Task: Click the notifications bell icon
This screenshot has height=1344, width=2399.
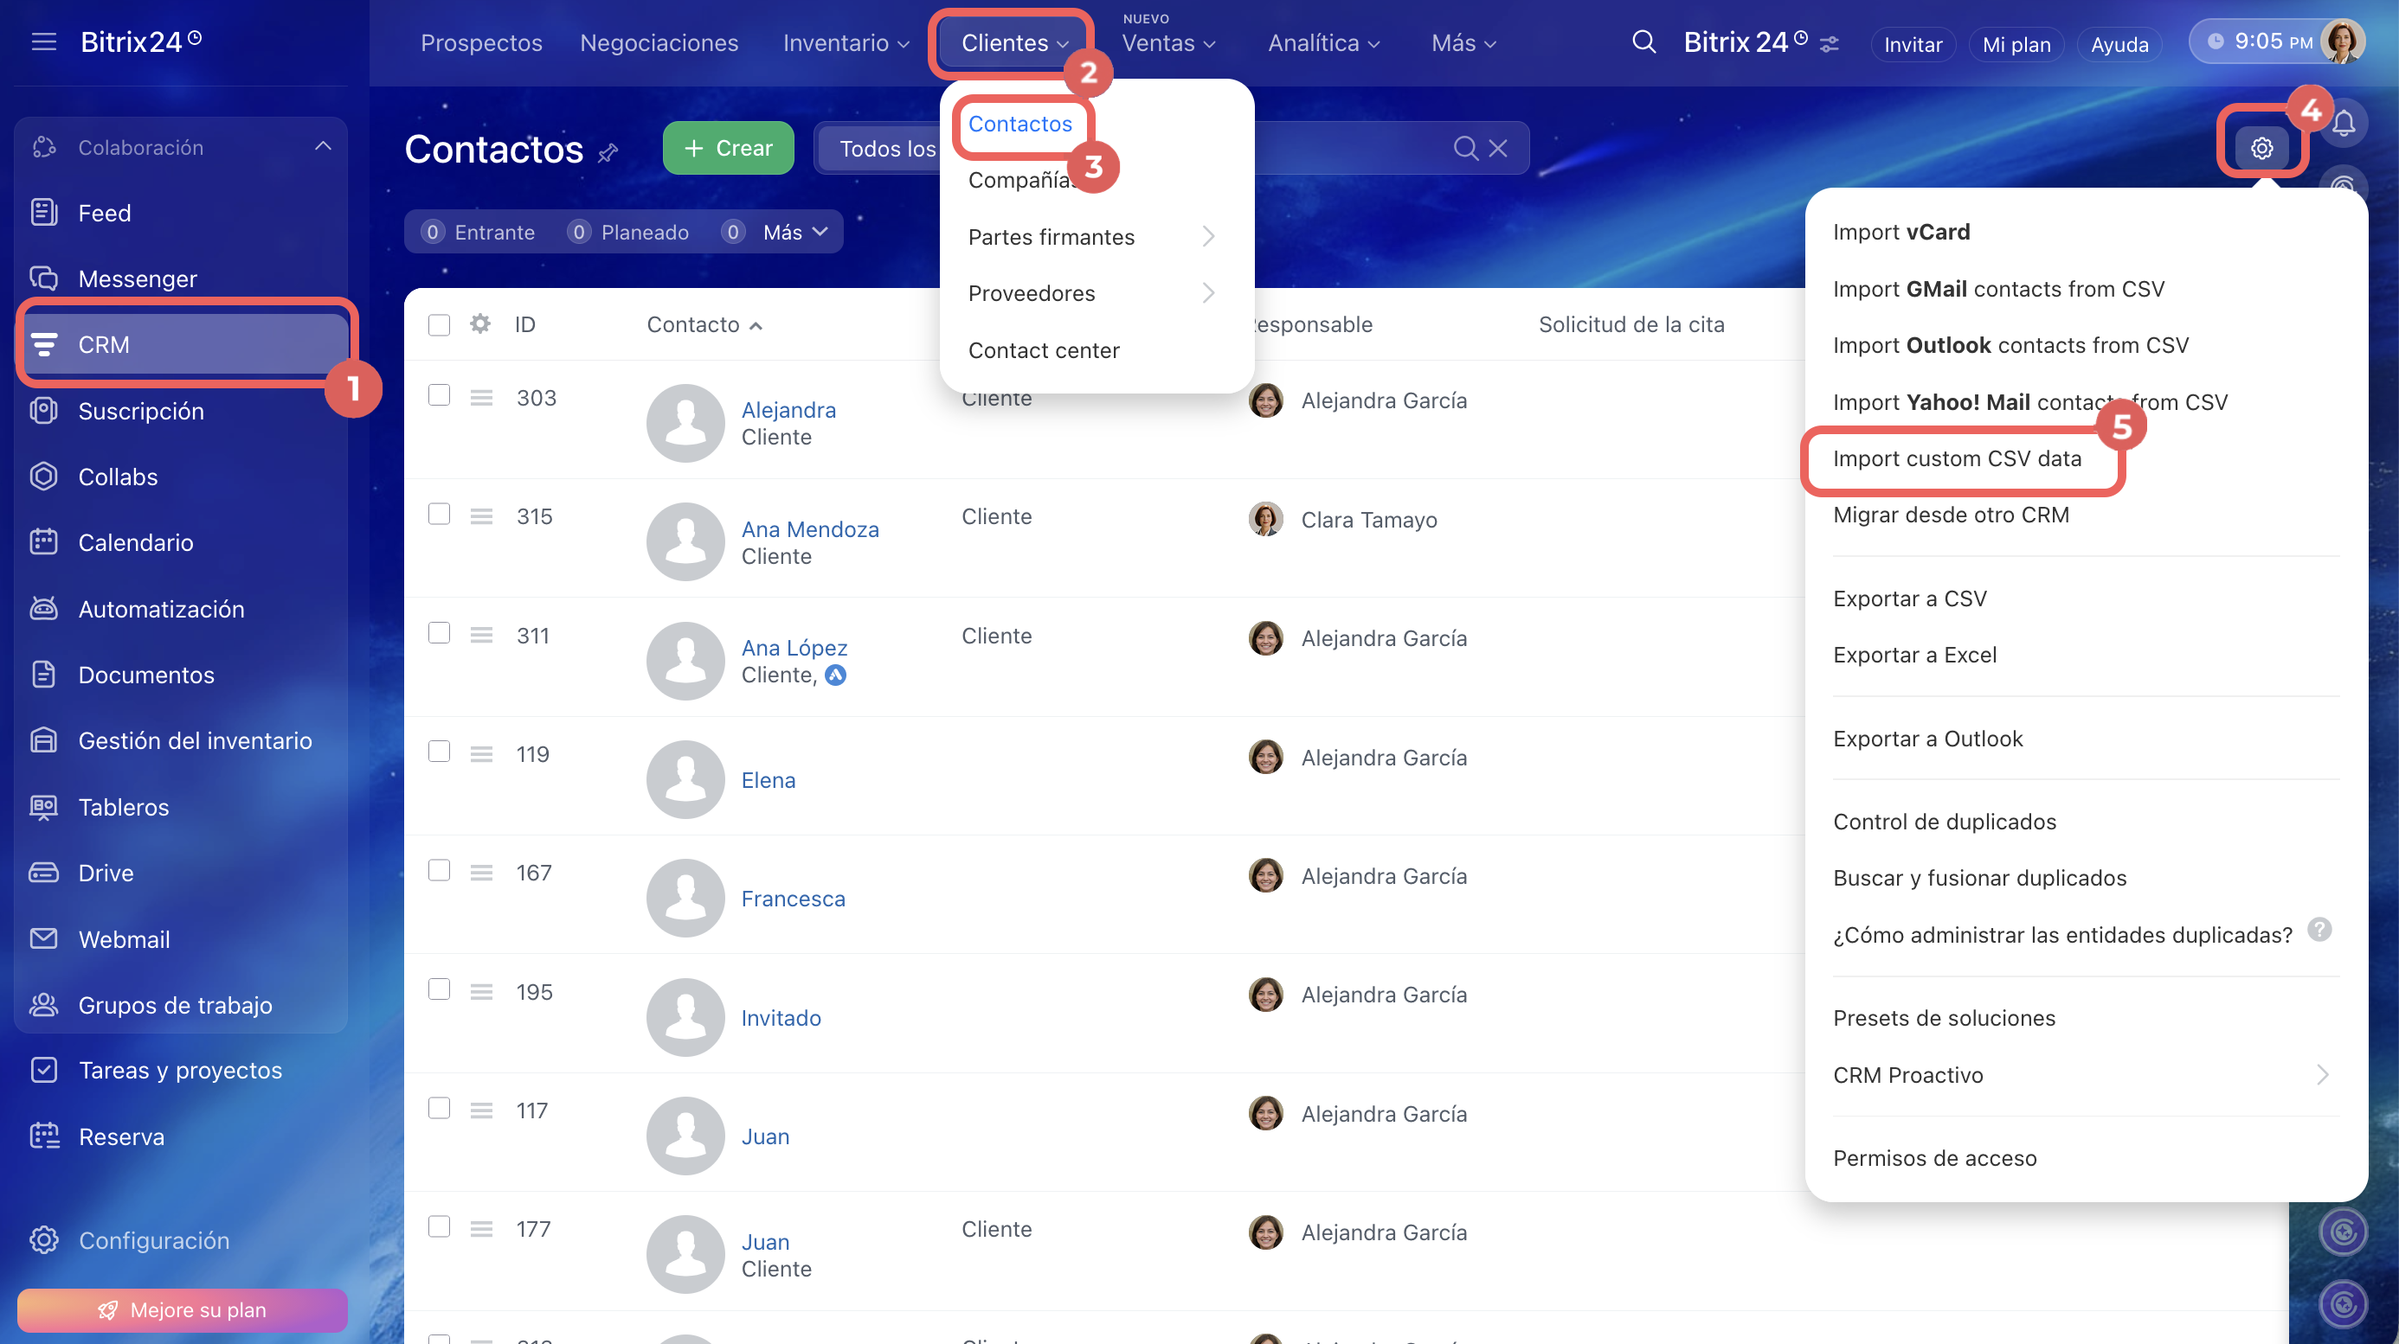Action: 2344,124
